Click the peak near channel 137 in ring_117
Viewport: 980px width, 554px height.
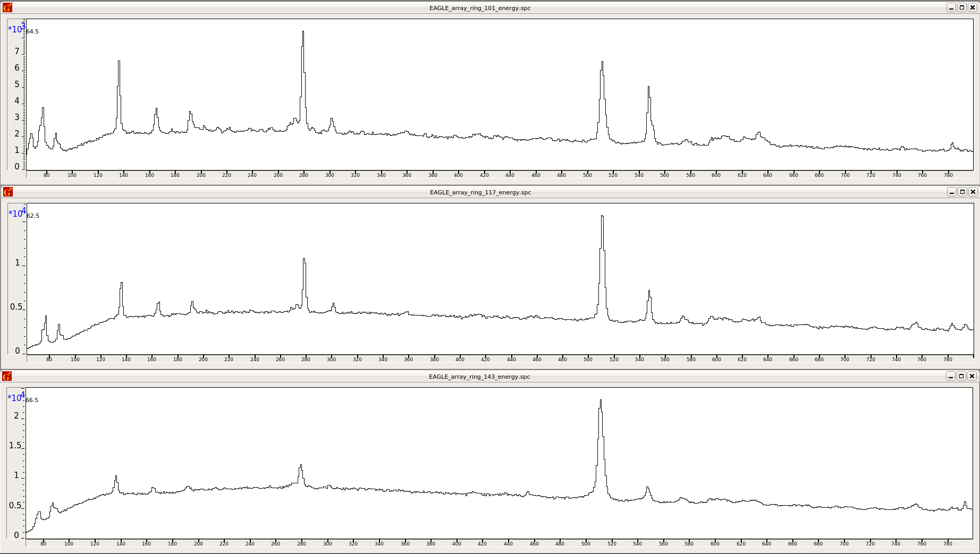click(123, 284)
